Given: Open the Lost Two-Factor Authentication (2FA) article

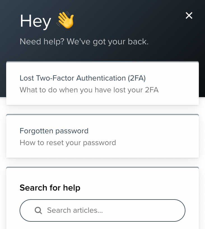Looking at the screenshot, I should pyautogui.click(x=83, y=78).
